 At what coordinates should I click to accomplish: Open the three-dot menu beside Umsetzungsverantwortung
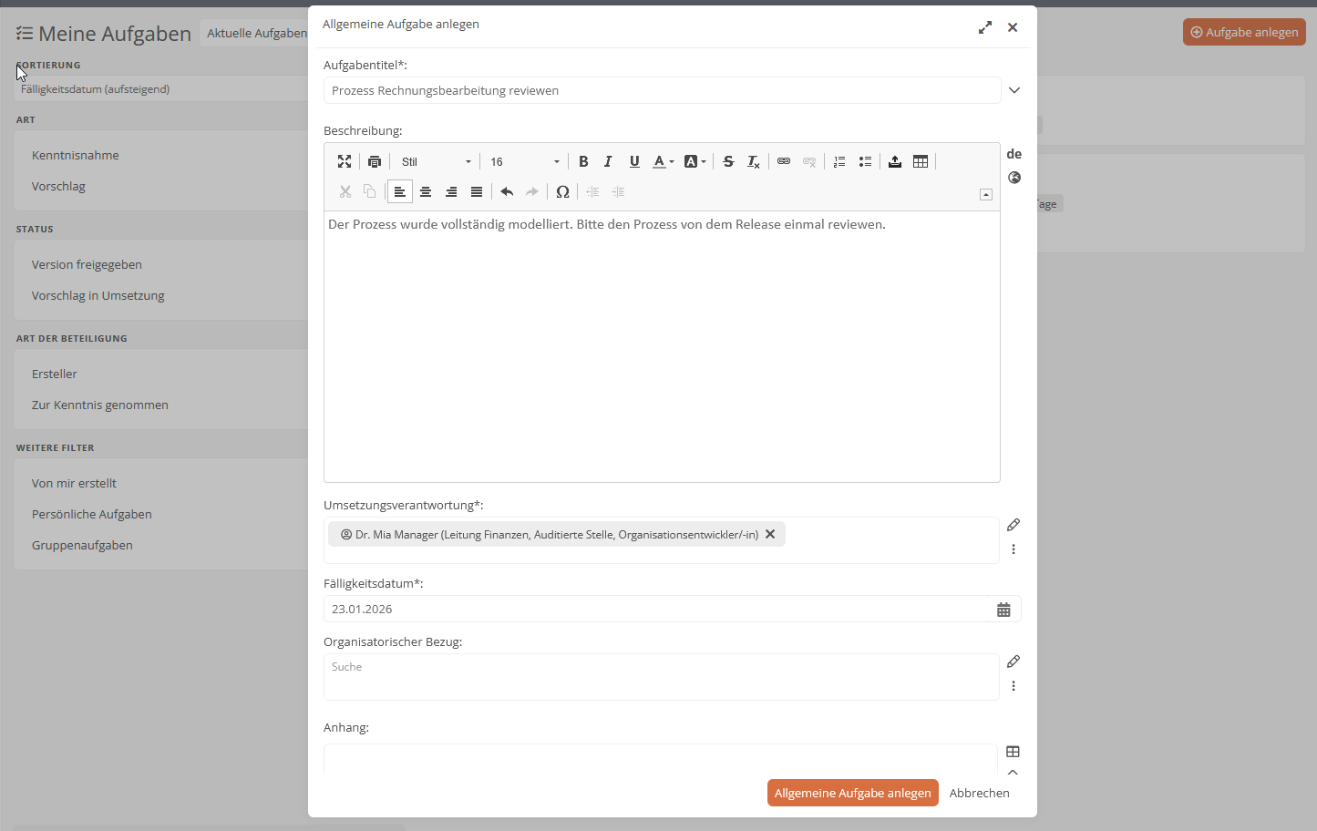pyautogui.click(x=1013, y=549)
